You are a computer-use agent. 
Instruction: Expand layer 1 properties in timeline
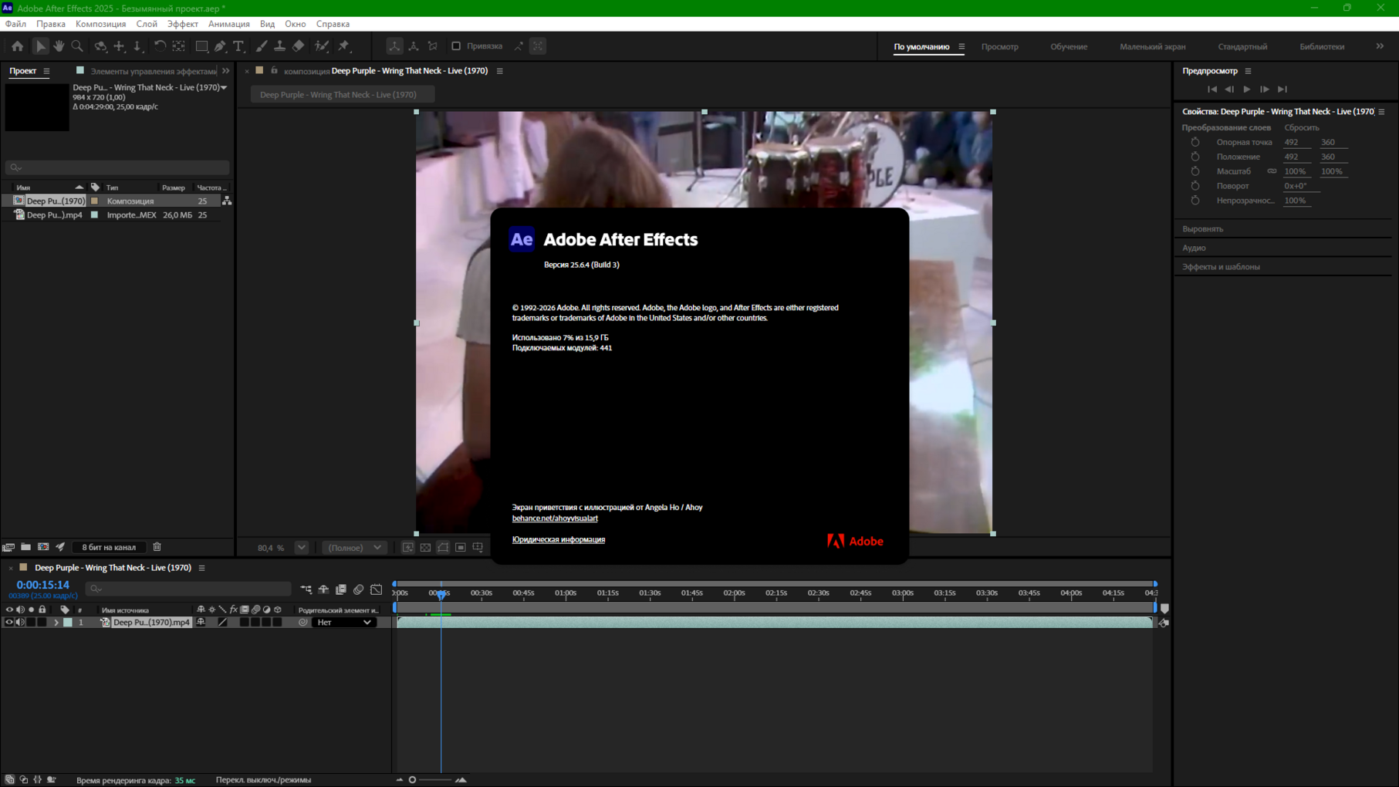(x=56, y=622)
